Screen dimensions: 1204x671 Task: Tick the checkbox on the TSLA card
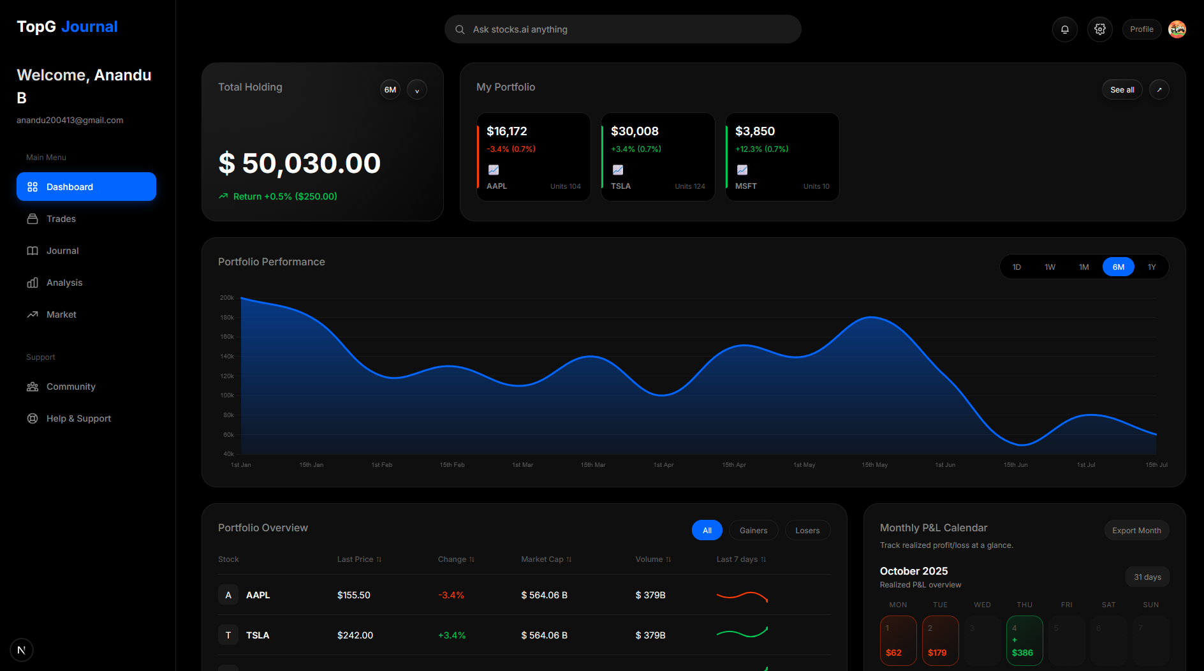point(618,170)
